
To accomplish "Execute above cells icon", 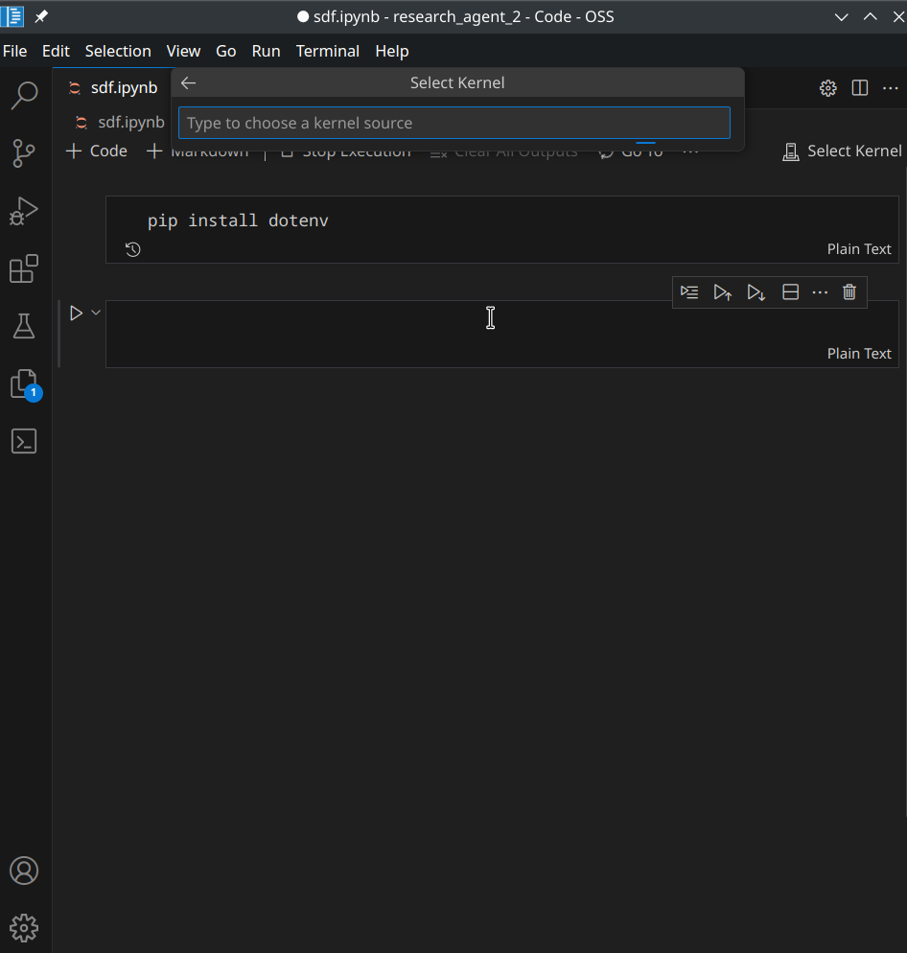I will click(723, 292).
